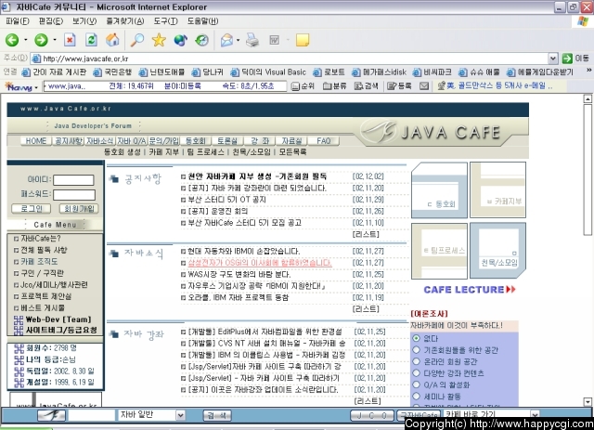Click the Back arrow toolbar icon

click(x=12, y=40)
